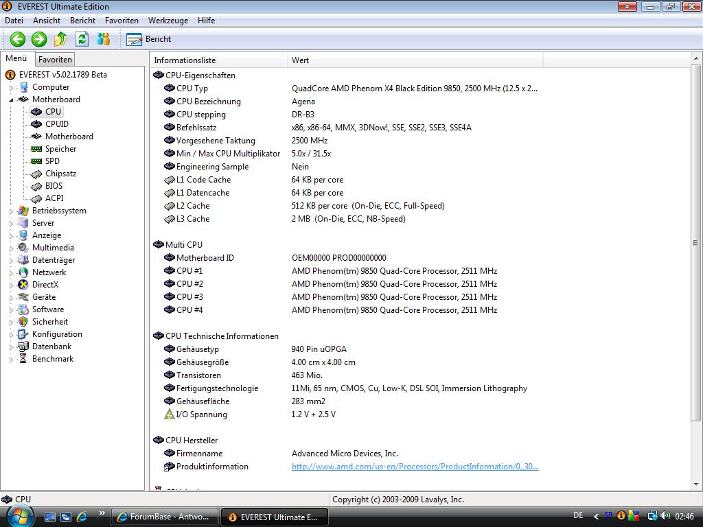Select the SPD memory module icon
This screenshot has height=527, width=703.
[x=36, y=161]
